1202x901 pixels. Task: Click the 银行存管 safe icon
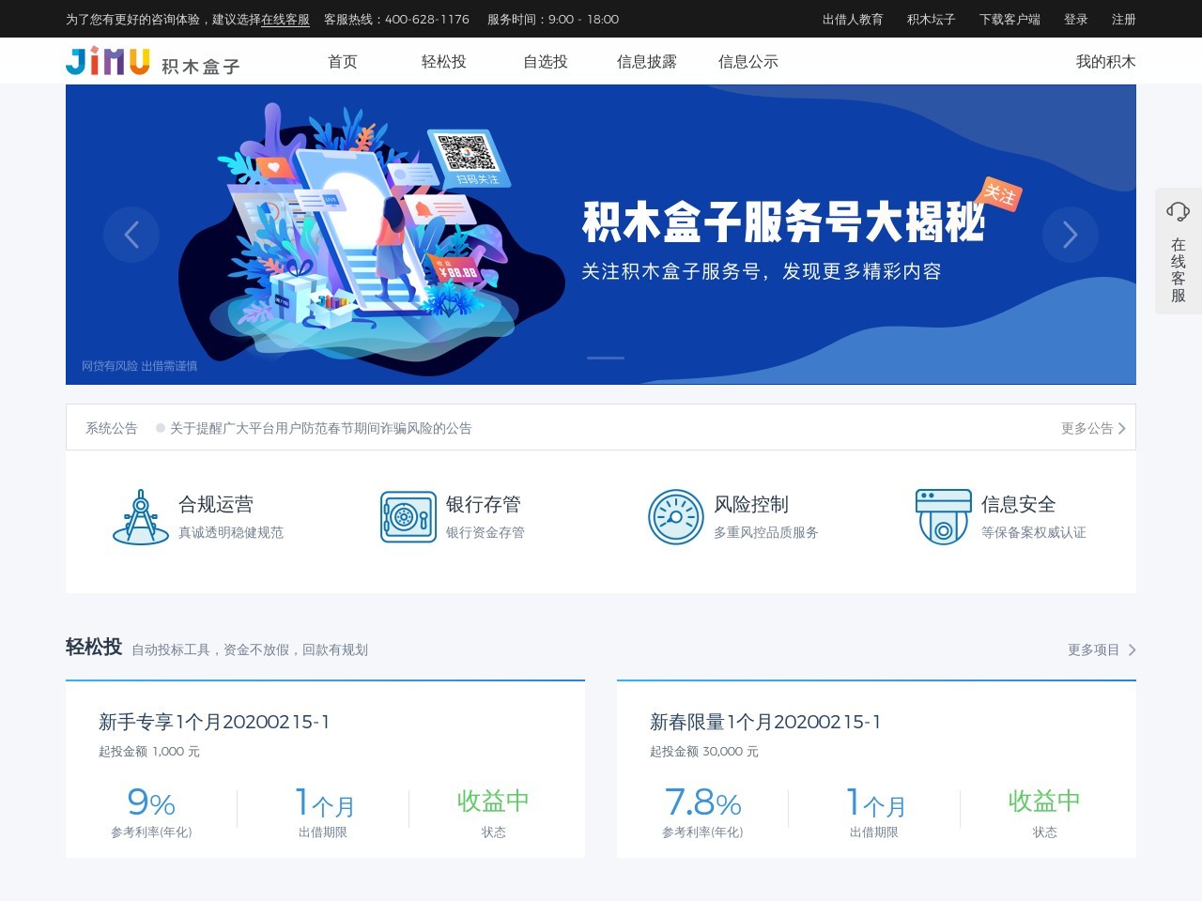pos(408,516)
